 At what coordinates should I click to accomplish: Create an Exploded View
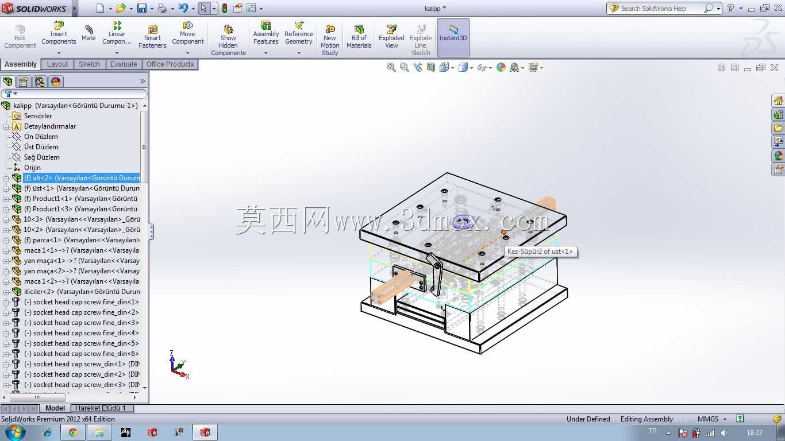(391, 37)
